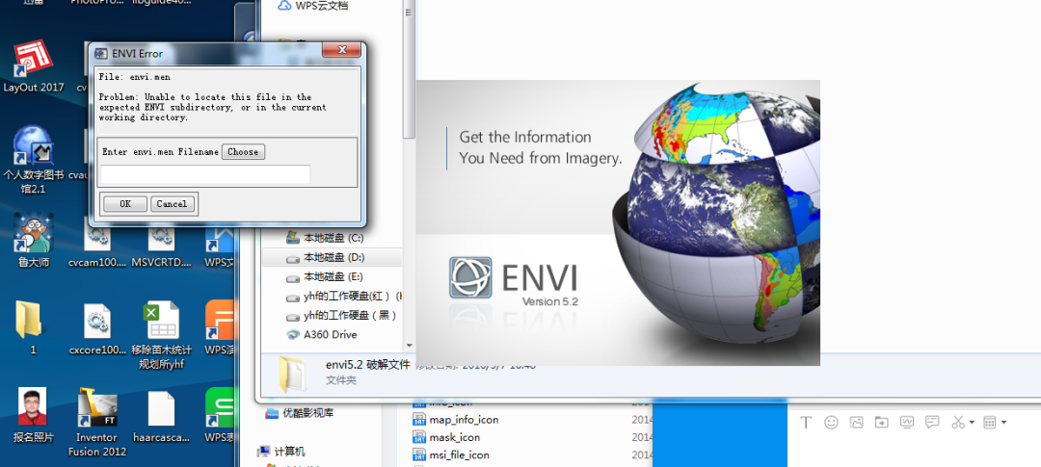
Task: Select the map_info_icon file
Action: coord(455,420)
